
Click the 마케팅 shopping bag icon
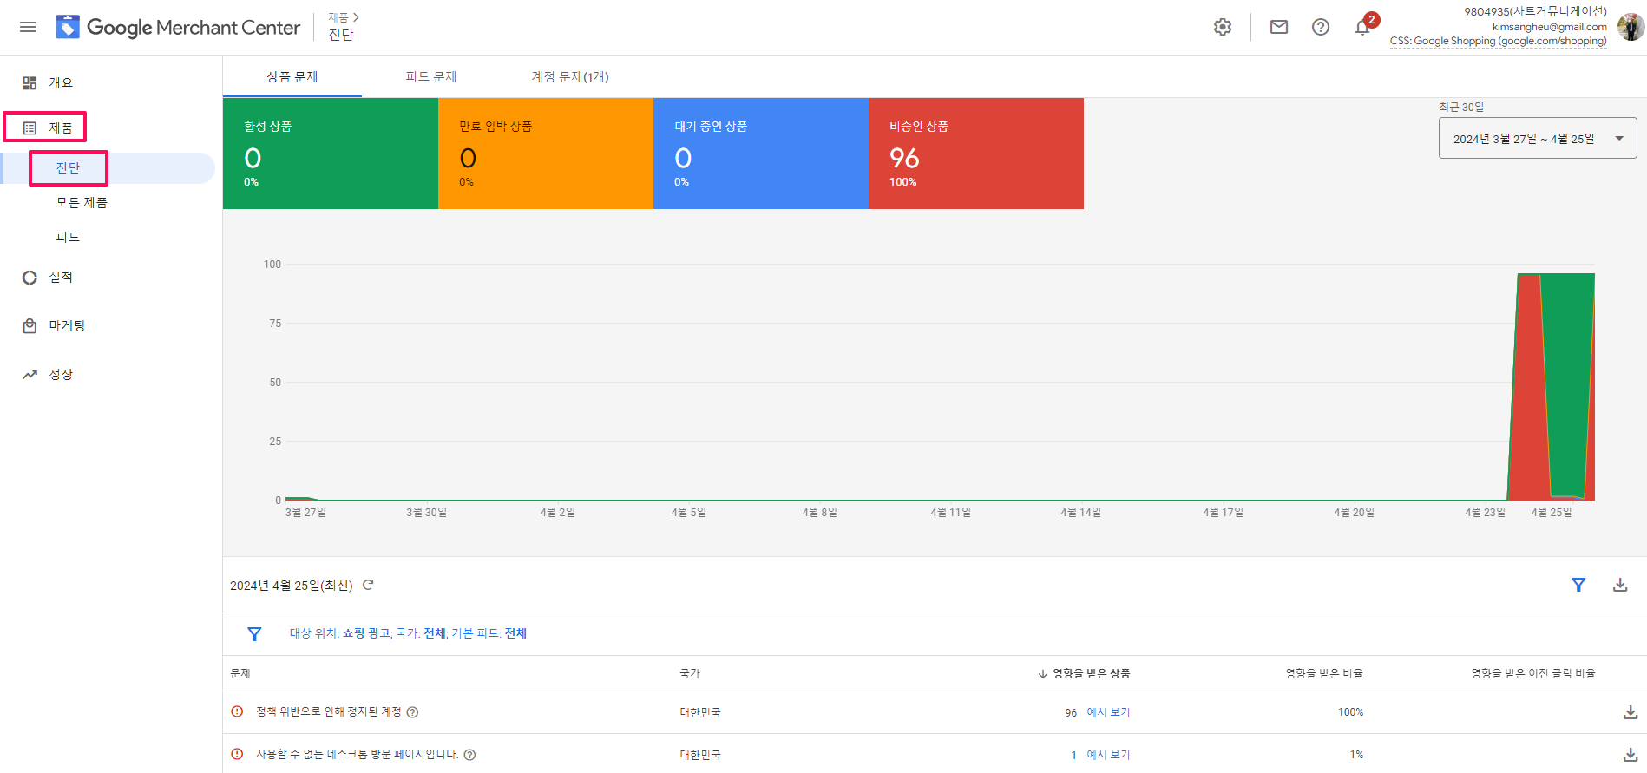[30, 326]
